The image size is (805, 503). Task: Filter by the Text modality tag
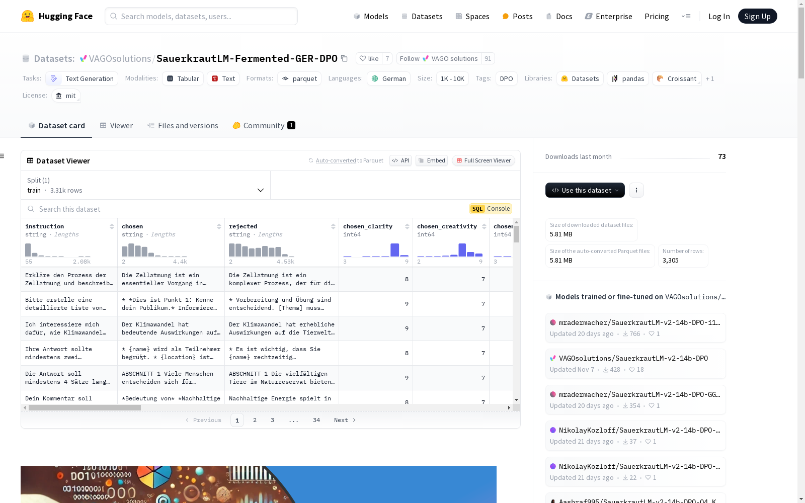pyautogui.click(x=223, y=78)
